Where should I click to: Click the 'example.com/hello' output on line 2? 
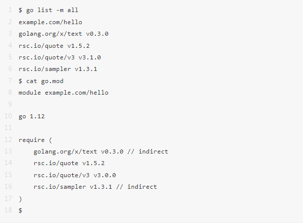[x=50, y=22]
